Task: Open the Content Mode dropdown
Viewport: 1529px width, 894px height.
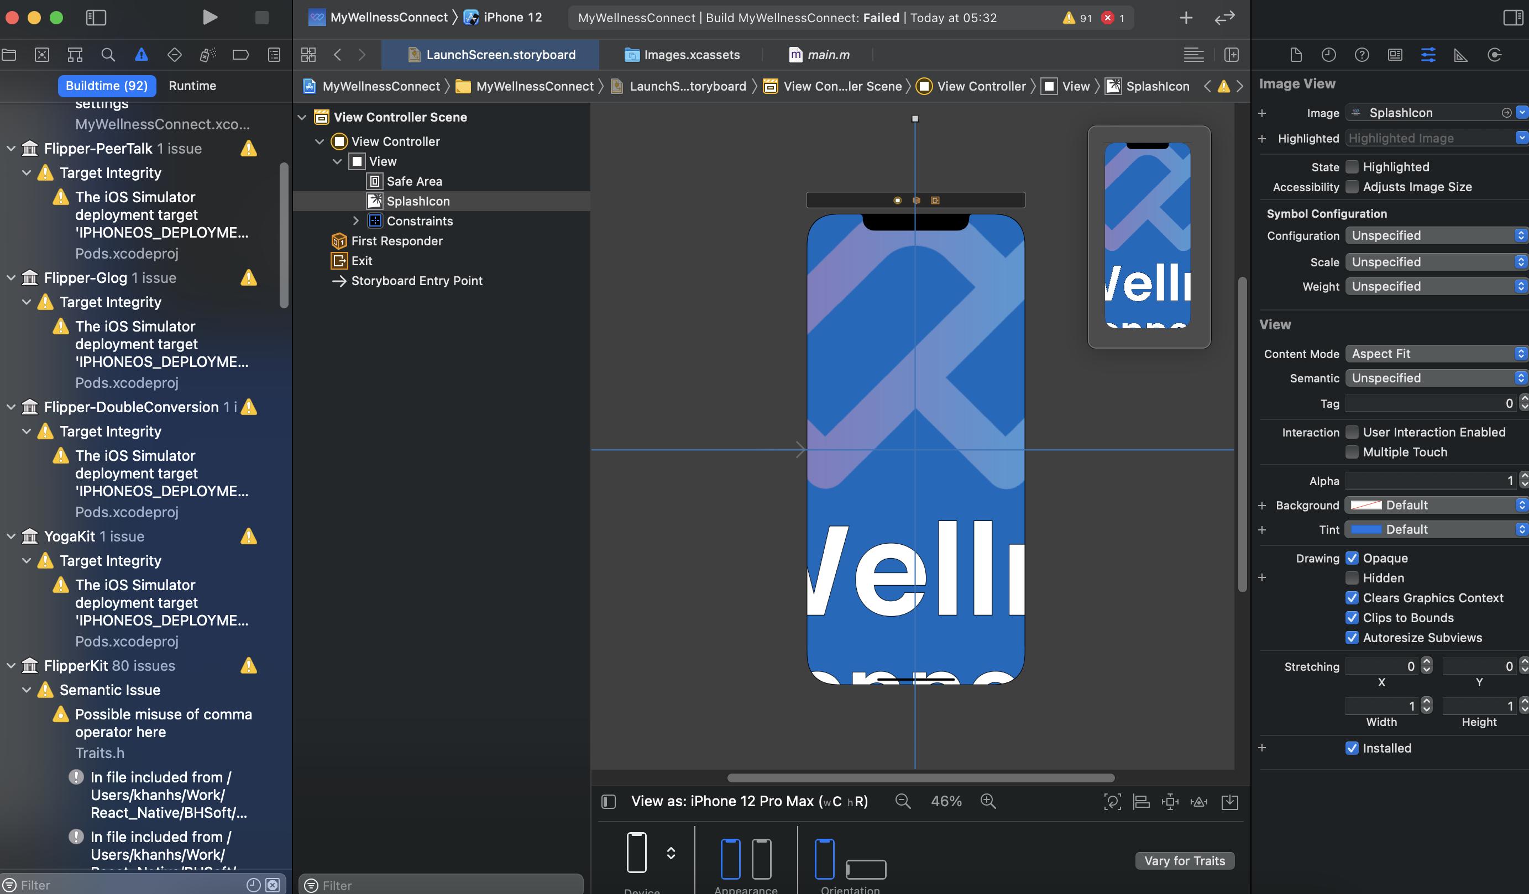Action: tap(1436, 354)
